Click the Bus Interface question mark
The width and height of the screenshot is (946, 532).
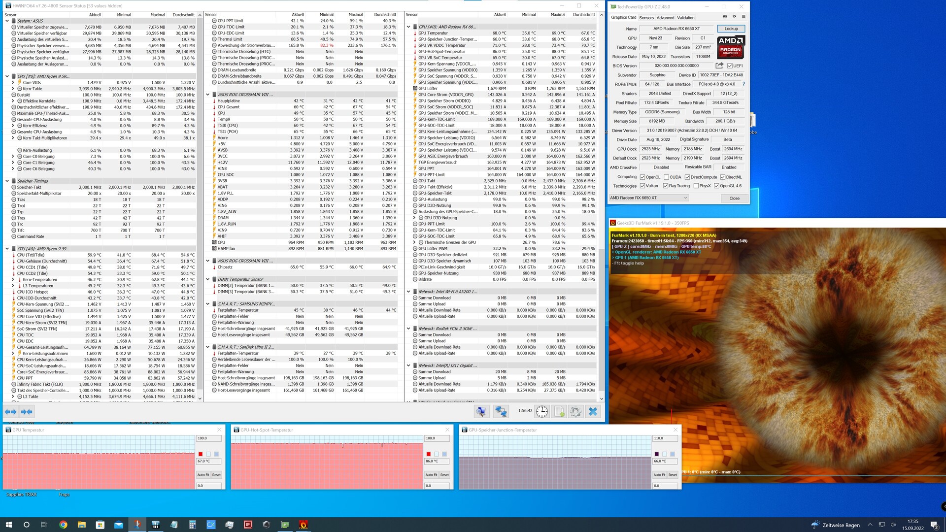pos(743,84)
